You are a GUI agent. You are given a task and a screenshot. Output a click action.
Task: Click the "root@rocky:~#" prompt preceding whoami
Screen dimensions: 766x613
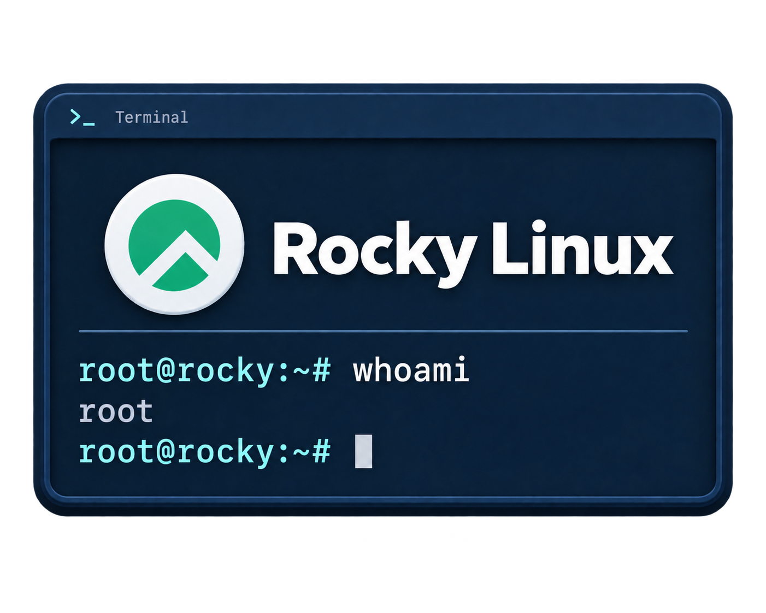205,372
